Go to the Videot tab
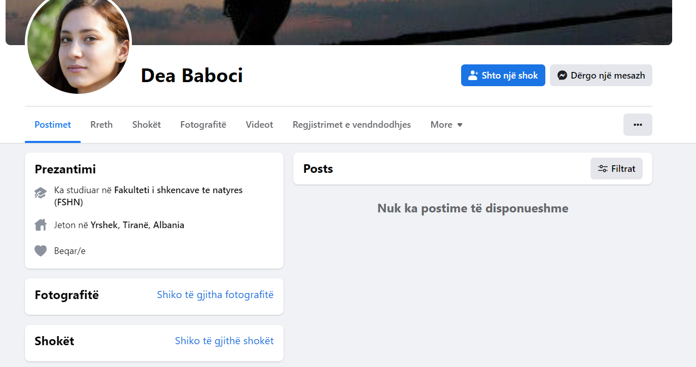696x367 pixels. pos(259,125)
